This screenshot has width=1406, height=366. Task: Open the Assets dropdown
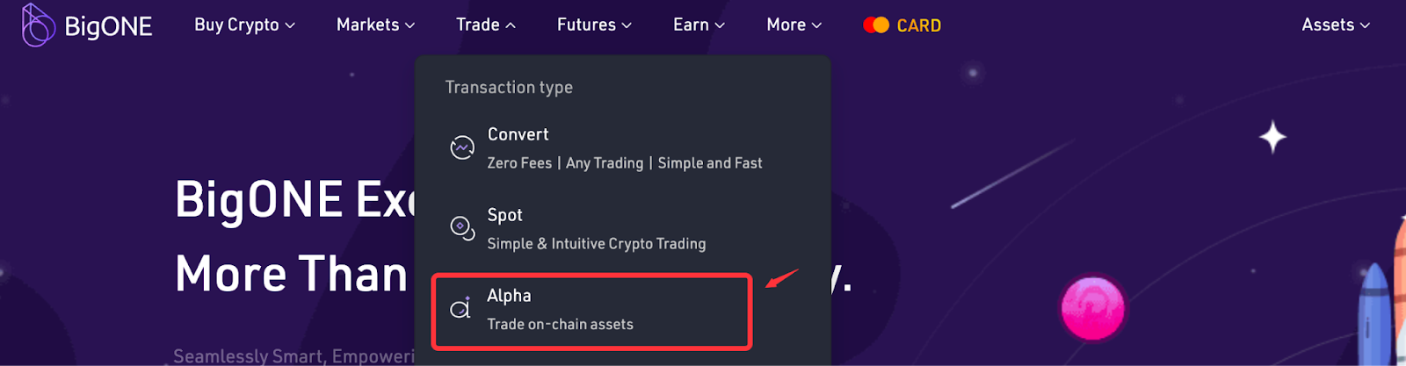1335,25
